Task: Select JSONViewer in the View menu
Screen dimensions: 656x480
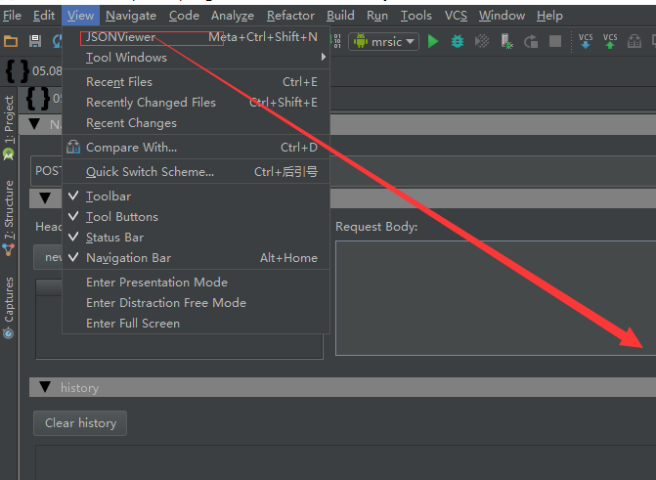Action: 196,37
